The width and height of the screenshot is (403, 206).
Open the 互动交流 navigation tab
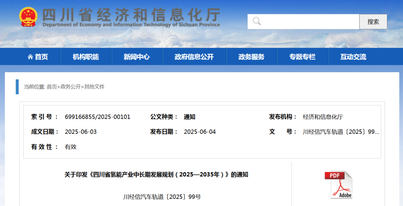[353, 57]
